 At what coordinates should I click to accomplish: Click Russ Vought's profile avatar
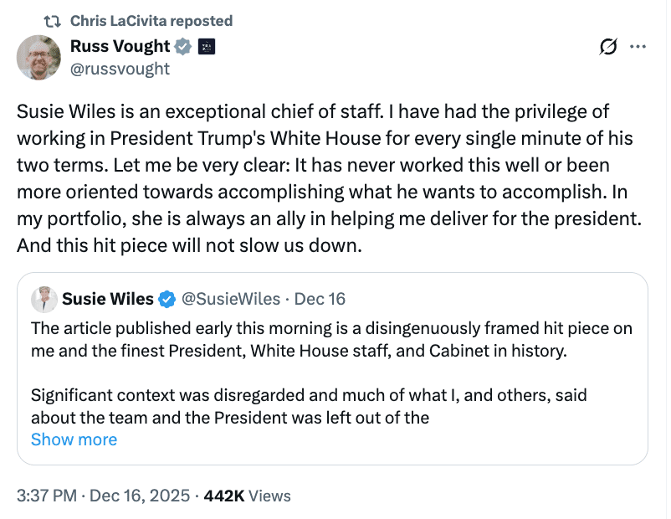[x=39, y=58]
